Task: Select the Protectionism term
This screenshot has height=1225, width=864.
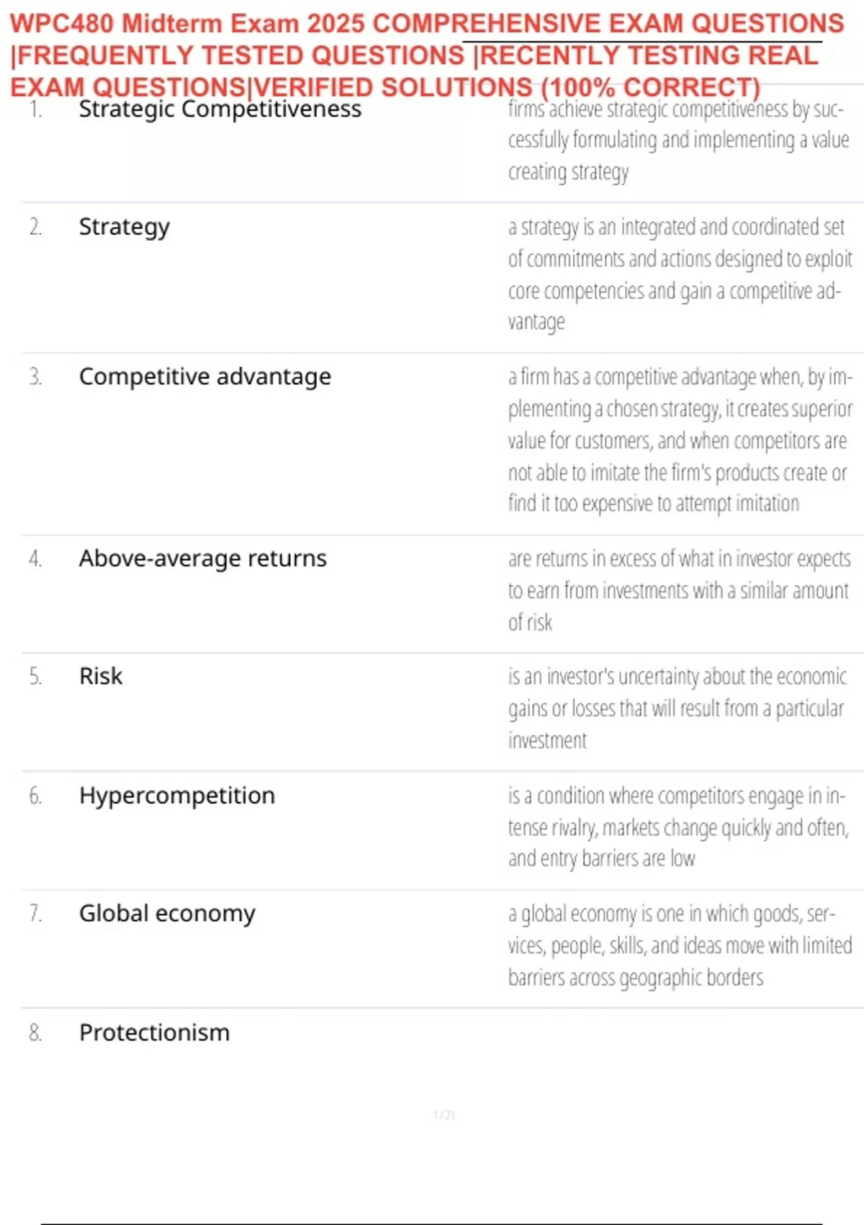Action: 154,1033
